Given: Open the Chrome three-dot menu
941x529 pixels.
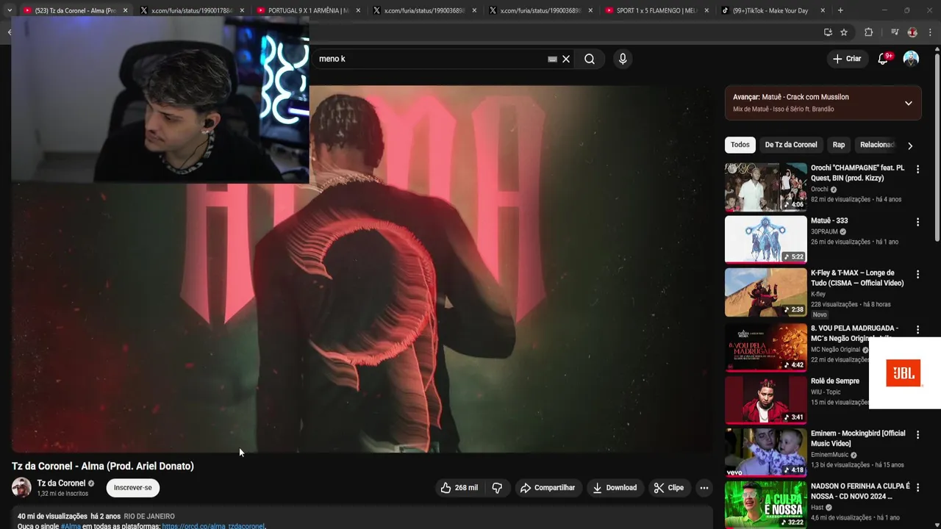Looking at the screenshot, I should (x=931, y=32).
